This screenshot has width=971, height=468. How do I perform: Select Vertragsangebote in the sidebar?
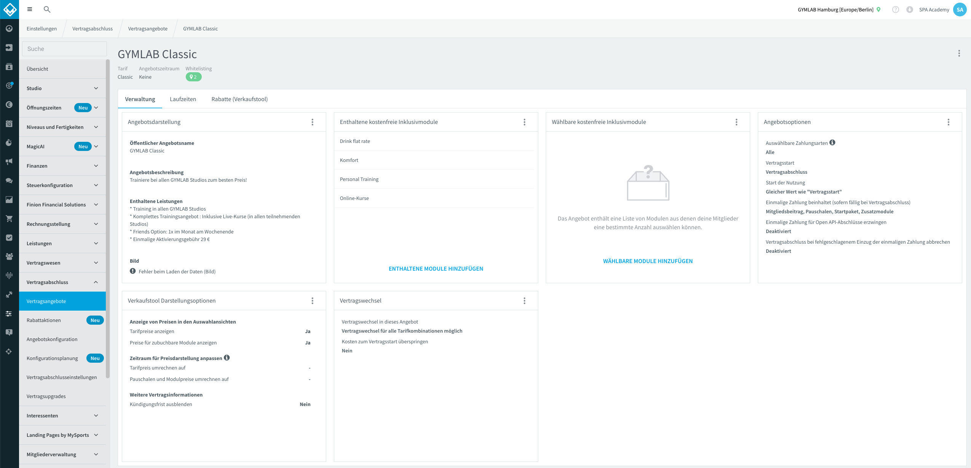click(x=62, y=301)
